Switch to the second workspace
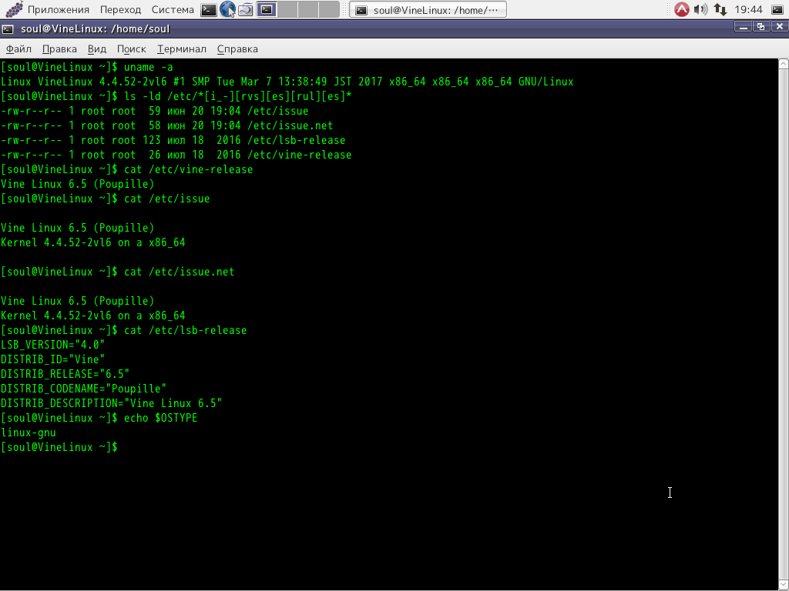Viewport: 789px width, 591px height. (x=287, y=9)
